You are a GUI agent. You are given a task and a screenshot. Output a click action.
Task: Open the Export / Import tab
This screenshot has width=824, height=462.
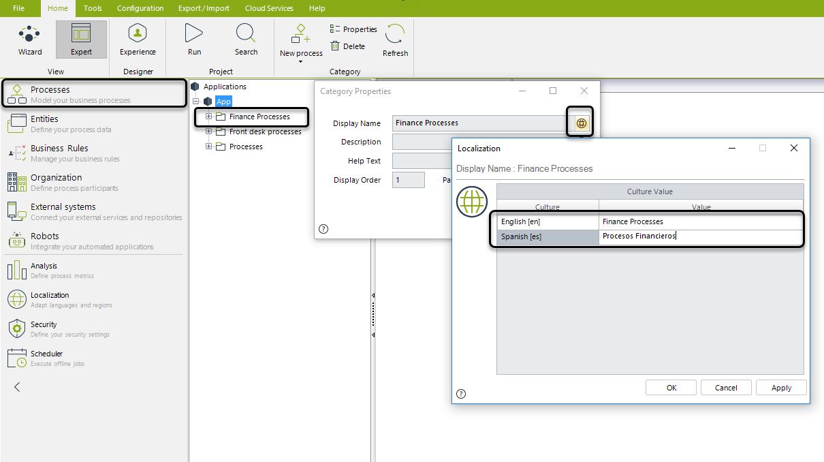204,8
